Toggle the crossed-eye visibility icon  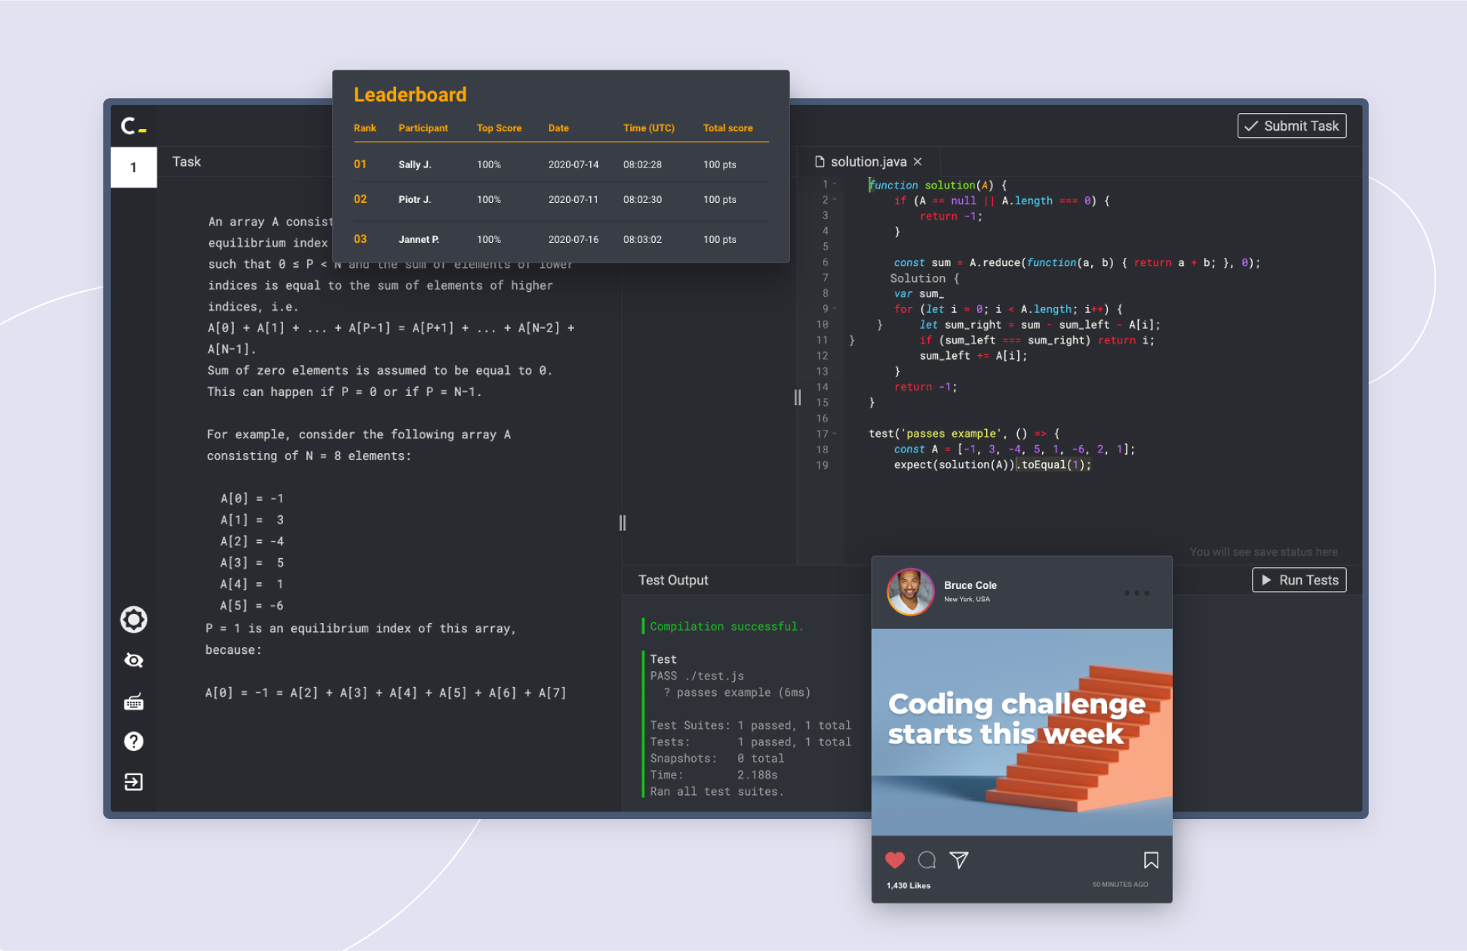(x=134, y=661)
